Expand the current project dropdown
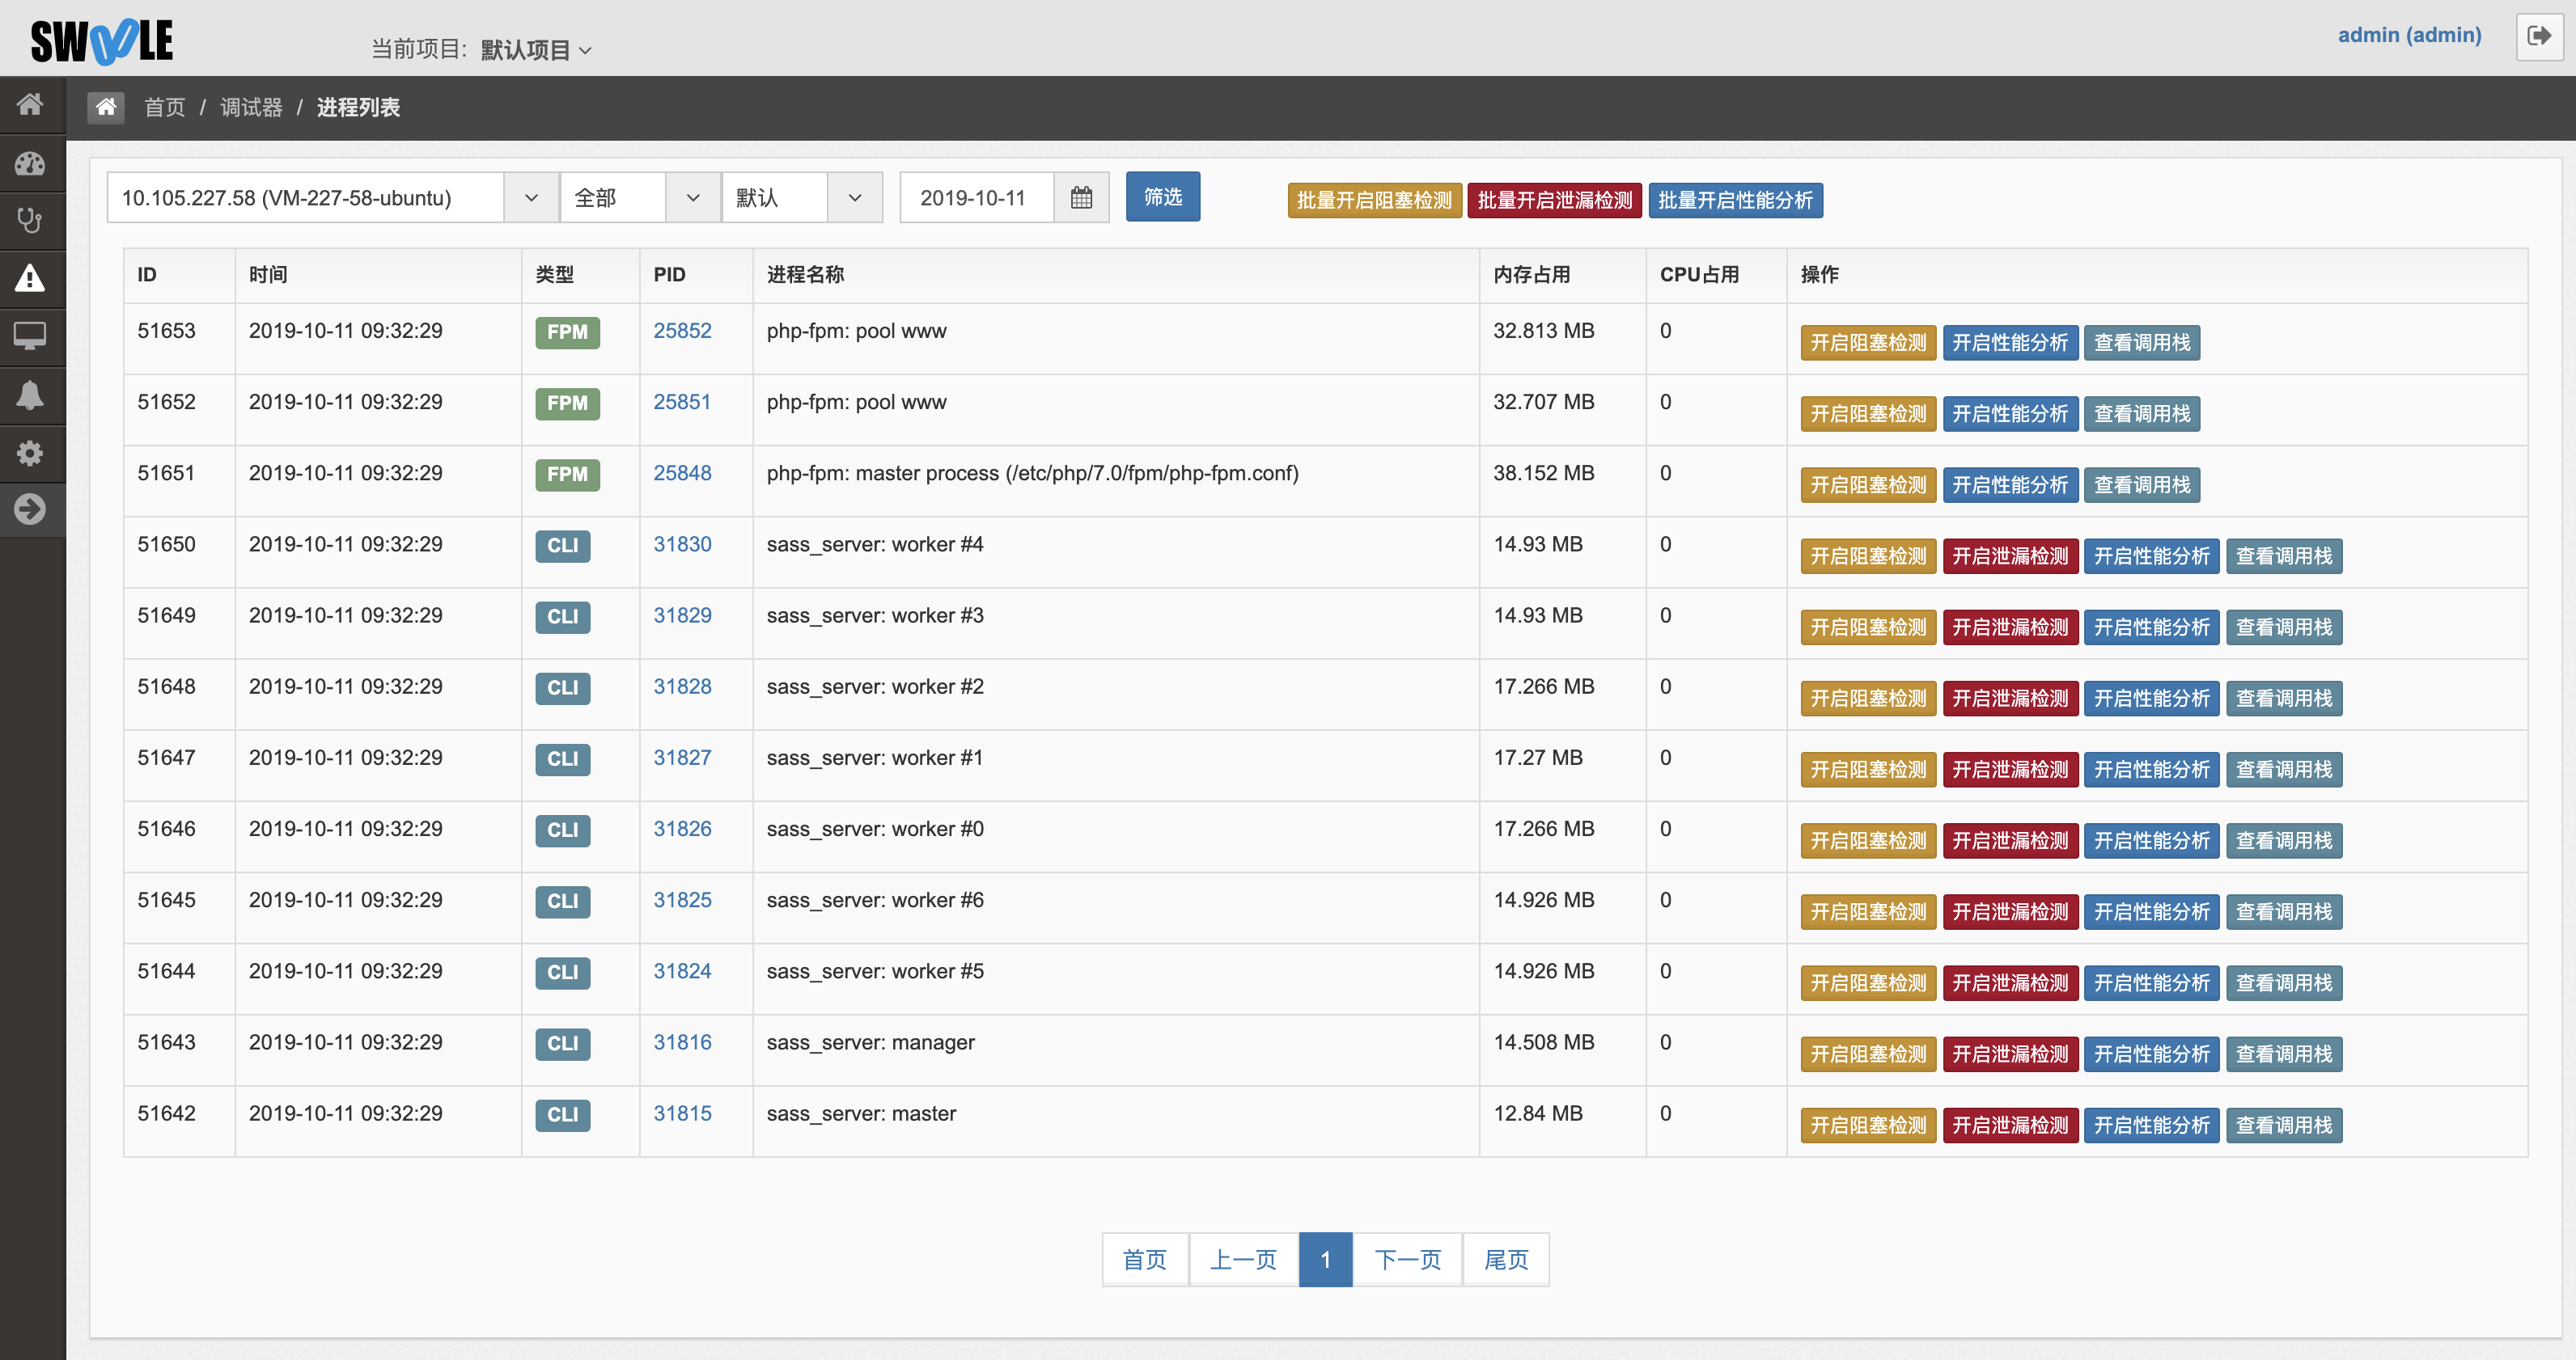 [x=537, y=49]
